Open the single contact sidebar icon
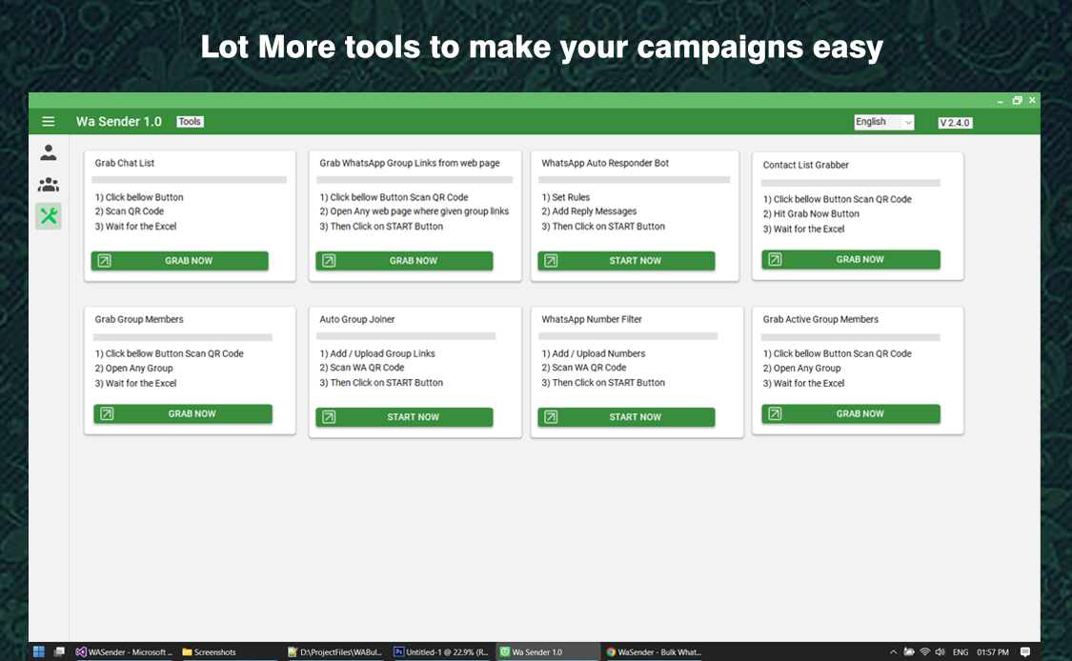 (49, 152)
